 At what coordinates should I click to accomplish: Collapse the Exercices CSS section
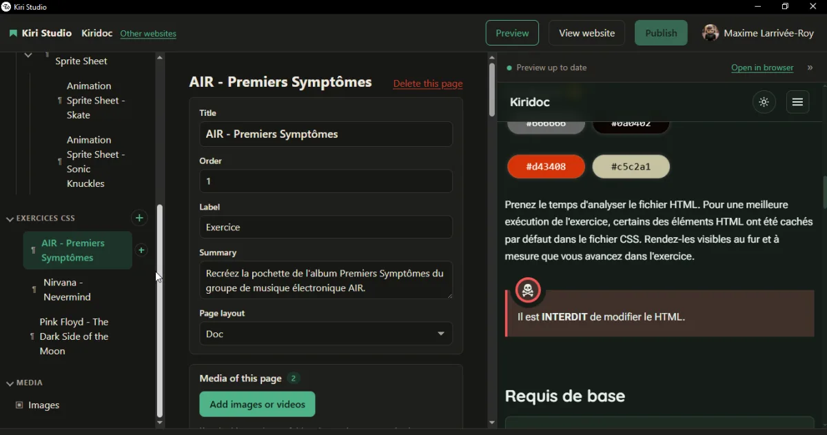click(x=10, y=219)
